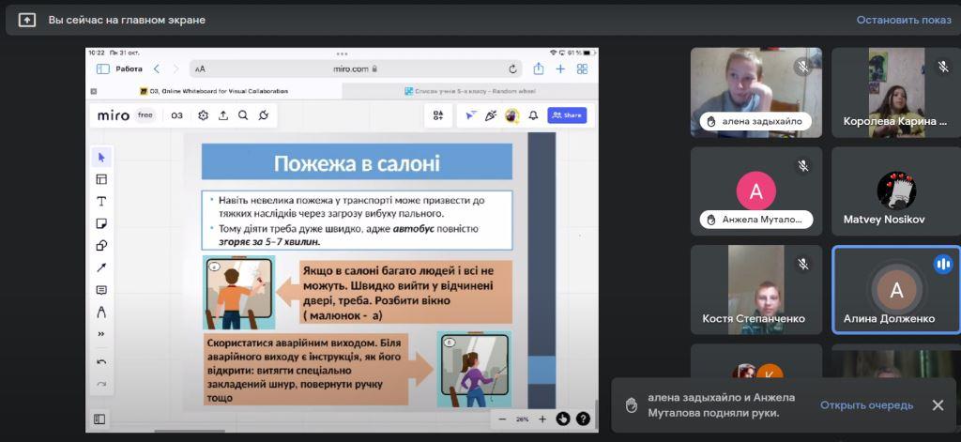Click the speaking indicator on Алина Долженко tile
Viewport: 961px width, 442px height.
click(x=943, y=265)
